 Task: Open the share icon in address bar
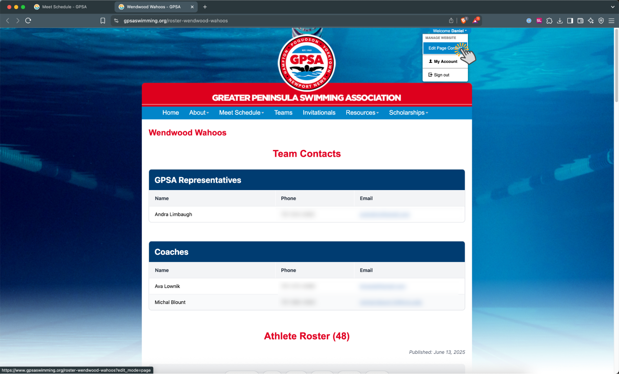451,20
